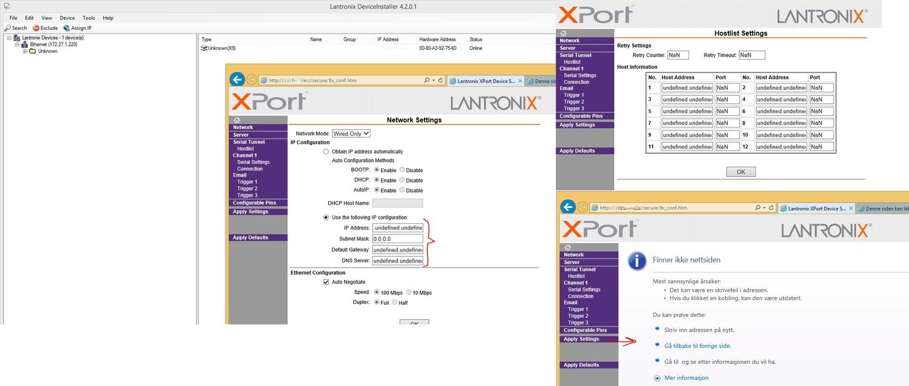Select DHCP Disable radio button

(x=402, y=180)
